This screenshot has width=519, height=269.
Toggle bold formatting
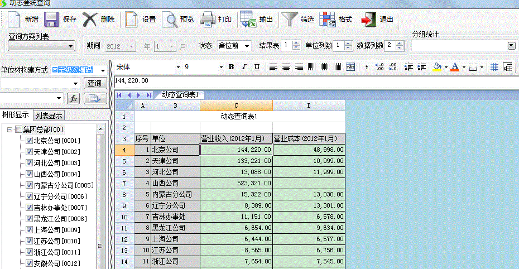(231, 67)
